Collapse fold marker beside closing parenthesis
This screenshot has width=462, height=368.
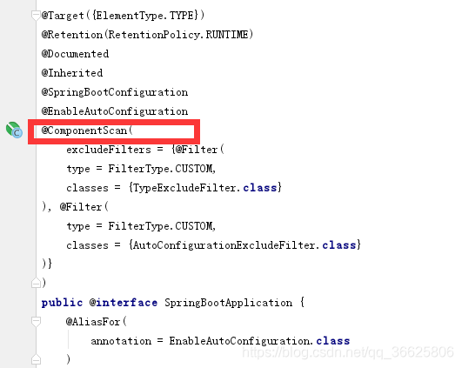pyautogui.click(x=36, y=282)
